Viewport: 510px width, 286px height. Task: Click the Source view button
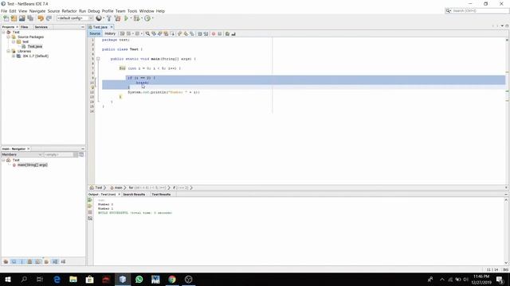coord(95,33)
